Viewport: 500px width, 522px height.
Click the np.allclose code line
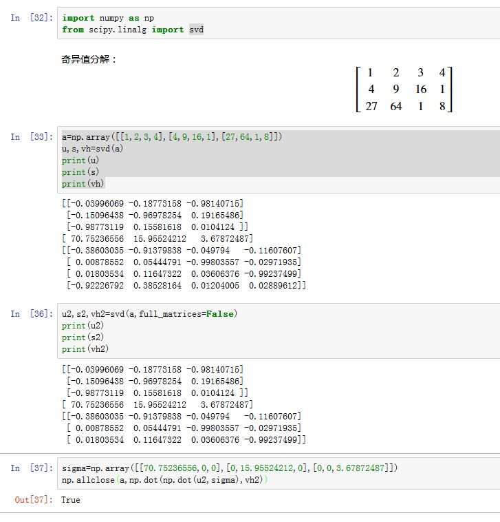166,480
